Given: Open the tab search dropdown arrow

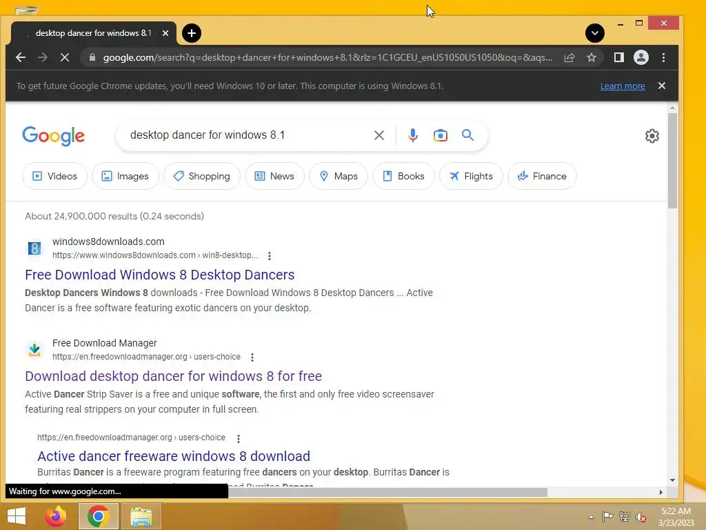Looking at the screenshot, I should pyautogui.click(x=595, y=33).
